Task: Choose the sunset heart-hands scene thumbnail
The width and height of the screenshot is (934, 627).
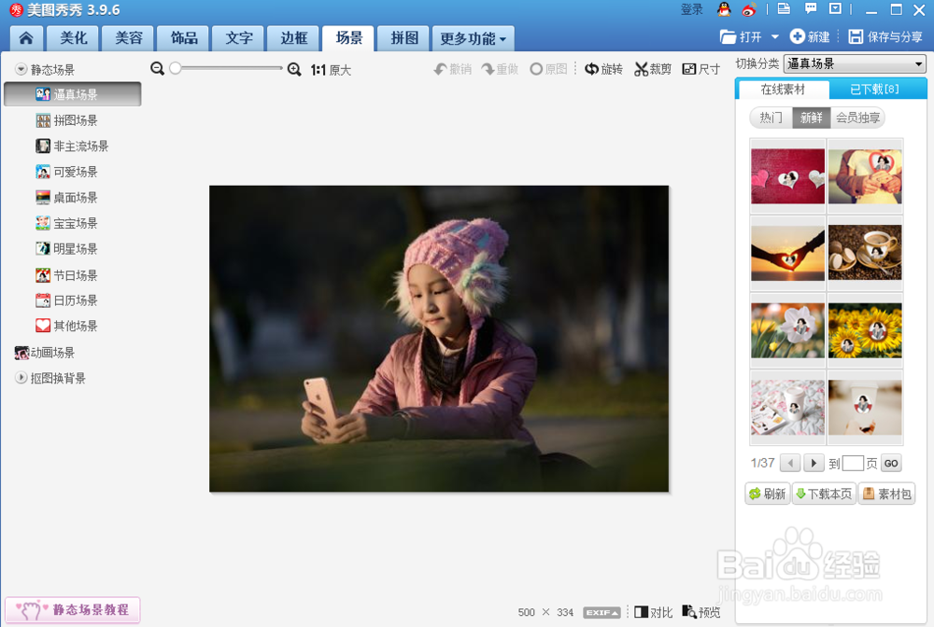Action: (x=787, y=253)
